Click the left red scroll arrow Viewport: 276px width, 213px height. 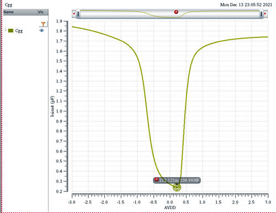[x=74, y=14]
